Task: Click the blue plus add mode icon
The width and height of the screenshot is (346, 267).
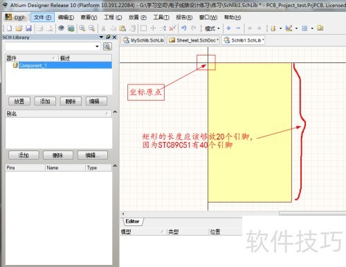Action: 228,28
